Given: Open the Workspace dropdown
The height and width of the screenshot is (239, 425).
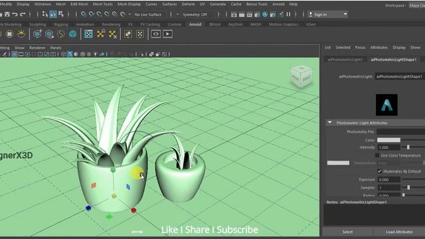Looking at the screenshot, I should point(417,5).
